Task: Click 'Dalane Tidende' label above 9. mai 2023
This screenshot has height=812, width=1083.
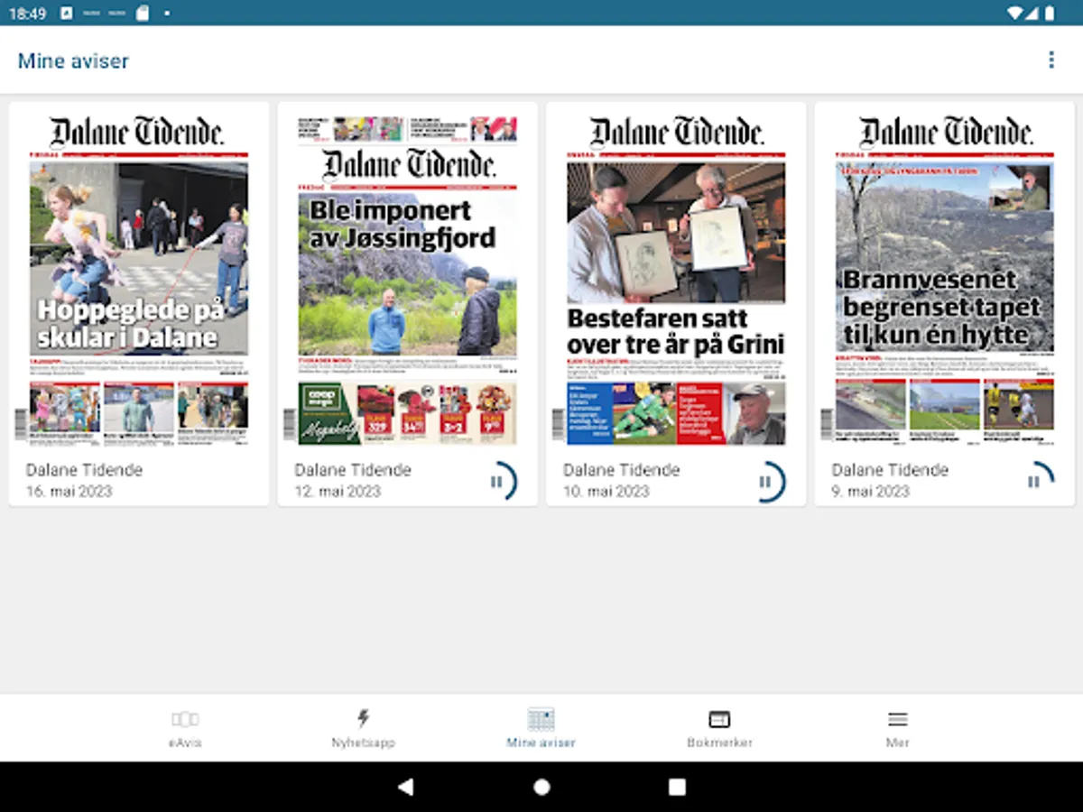Action: pyautogui.click(x=890, y=470)
